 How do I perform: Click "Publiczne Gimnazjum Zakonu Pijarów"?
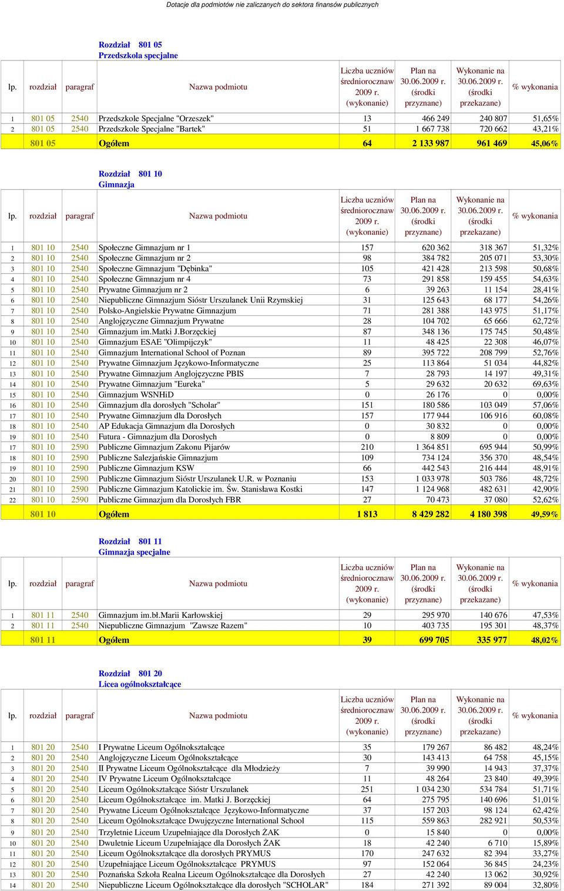164,449
